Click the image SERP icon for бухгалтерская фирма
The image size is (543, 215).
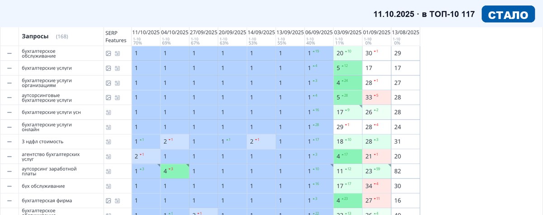coord(108,201)
